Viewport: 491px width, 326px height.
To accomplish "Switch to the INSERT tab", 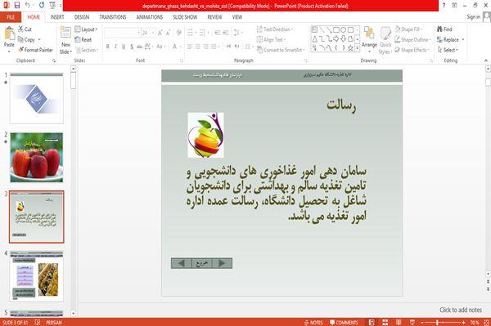I will 57,17.
